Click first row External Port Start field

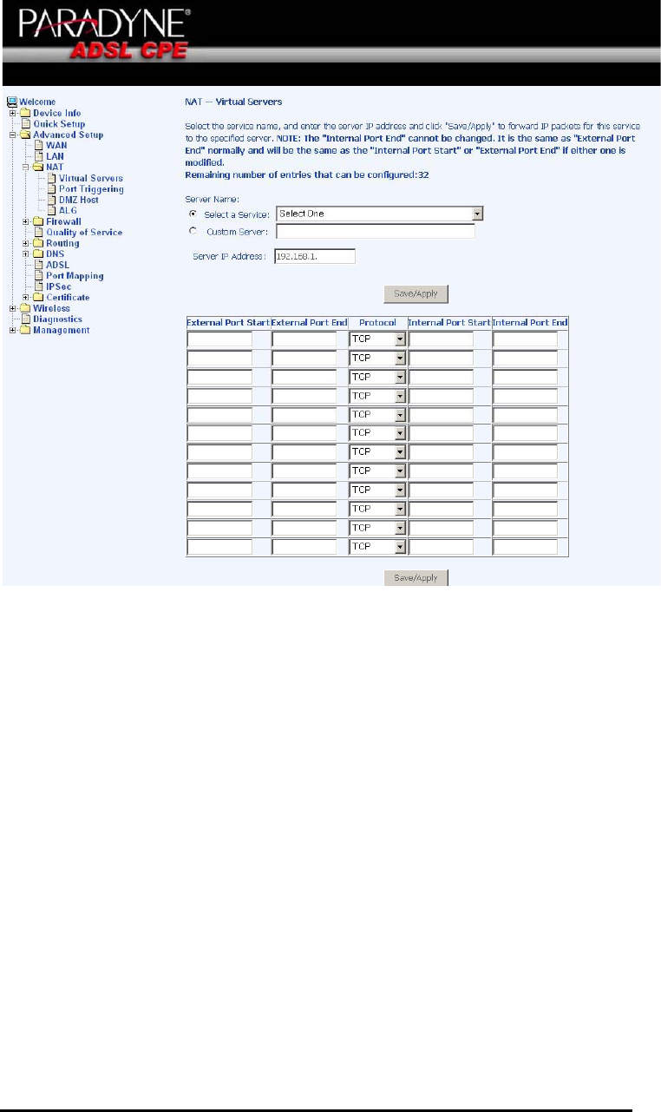coord(219,339)
